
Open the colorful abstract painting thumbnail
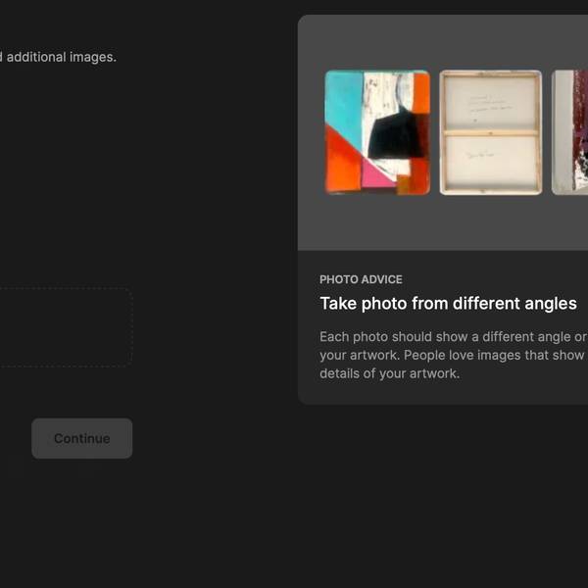click(x=377, y=132)
